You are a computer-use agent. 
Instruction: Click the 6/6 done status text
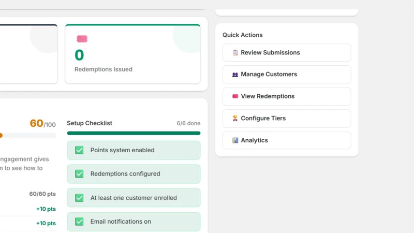188,123
